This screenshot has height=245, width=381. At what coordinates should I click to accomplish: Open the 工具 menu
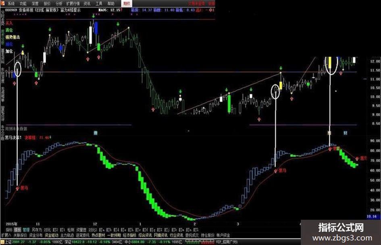pos(99,3)
